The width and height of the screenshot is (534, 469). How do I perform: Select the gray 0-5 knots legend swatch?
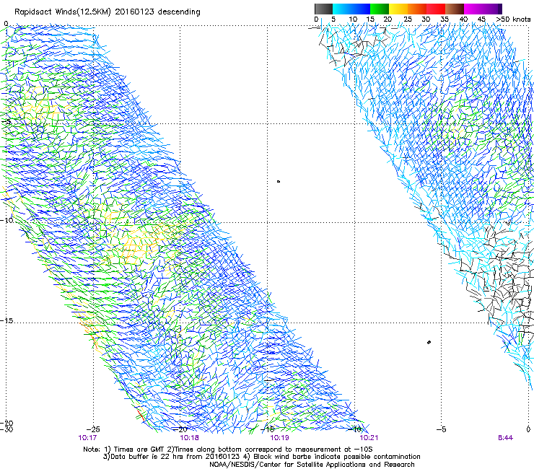click(x=323, y=9)
